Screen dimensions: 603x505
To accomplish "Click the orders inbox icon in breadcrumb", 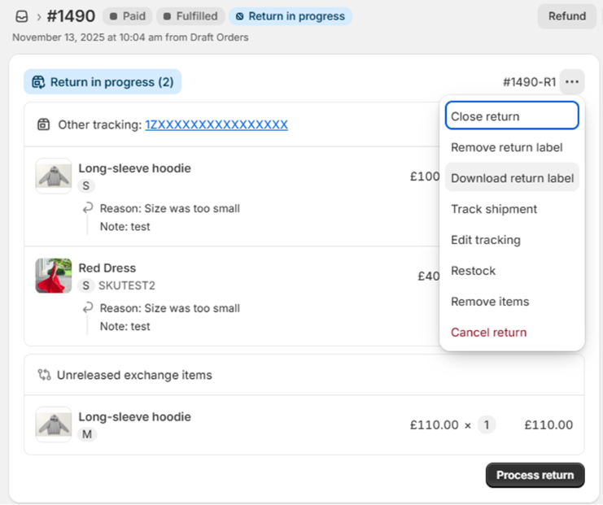I will [x=21, y=16].
